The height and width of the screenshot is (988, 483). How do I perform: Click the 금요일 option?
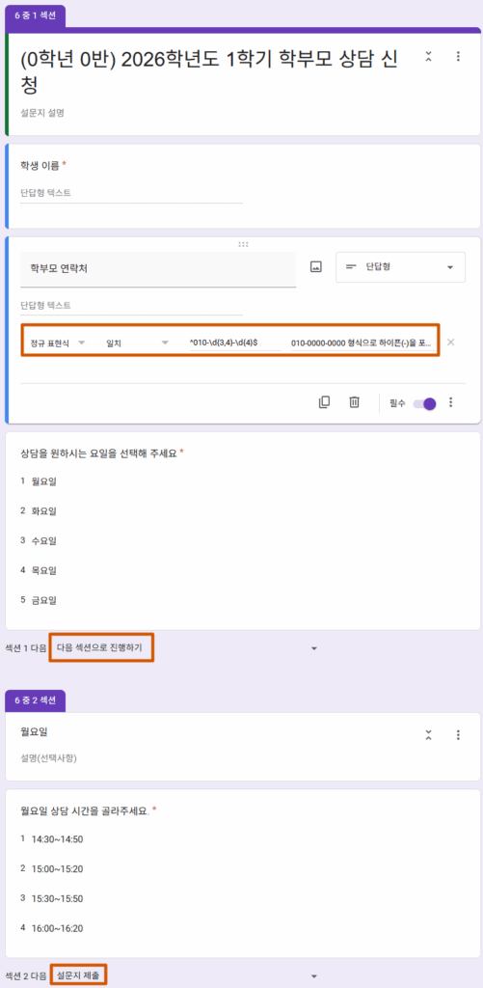(x=44, y=600)
